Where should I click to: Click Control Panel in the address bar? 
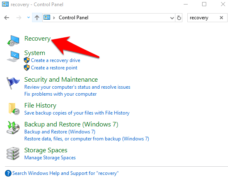[74, 18]
